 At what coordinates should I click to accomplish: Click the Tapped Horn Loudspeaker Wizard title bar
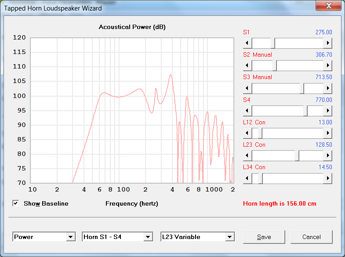[158, 8]
